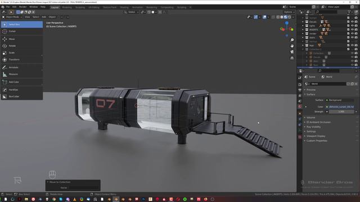Open the viewport Object menu
360x202 pixels.
(52, 17)
